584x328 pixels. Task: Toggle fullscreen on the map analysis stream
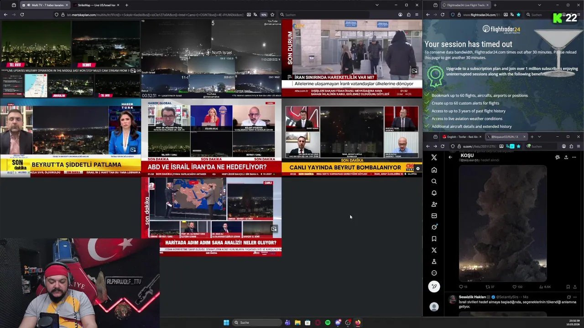[274, 229]
